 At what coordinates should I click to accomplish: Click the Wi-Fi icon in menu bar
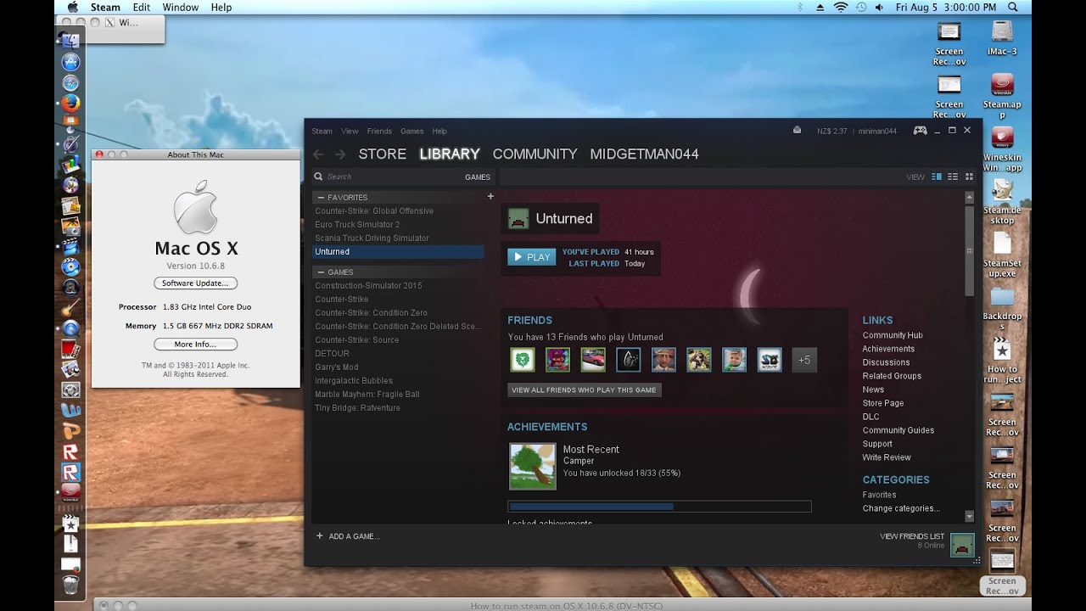pos(841,8)
